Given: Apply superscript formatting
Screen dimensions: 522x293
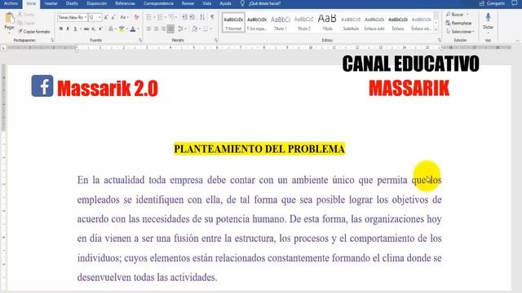Looking at the screenshot, I should (100, 29).
